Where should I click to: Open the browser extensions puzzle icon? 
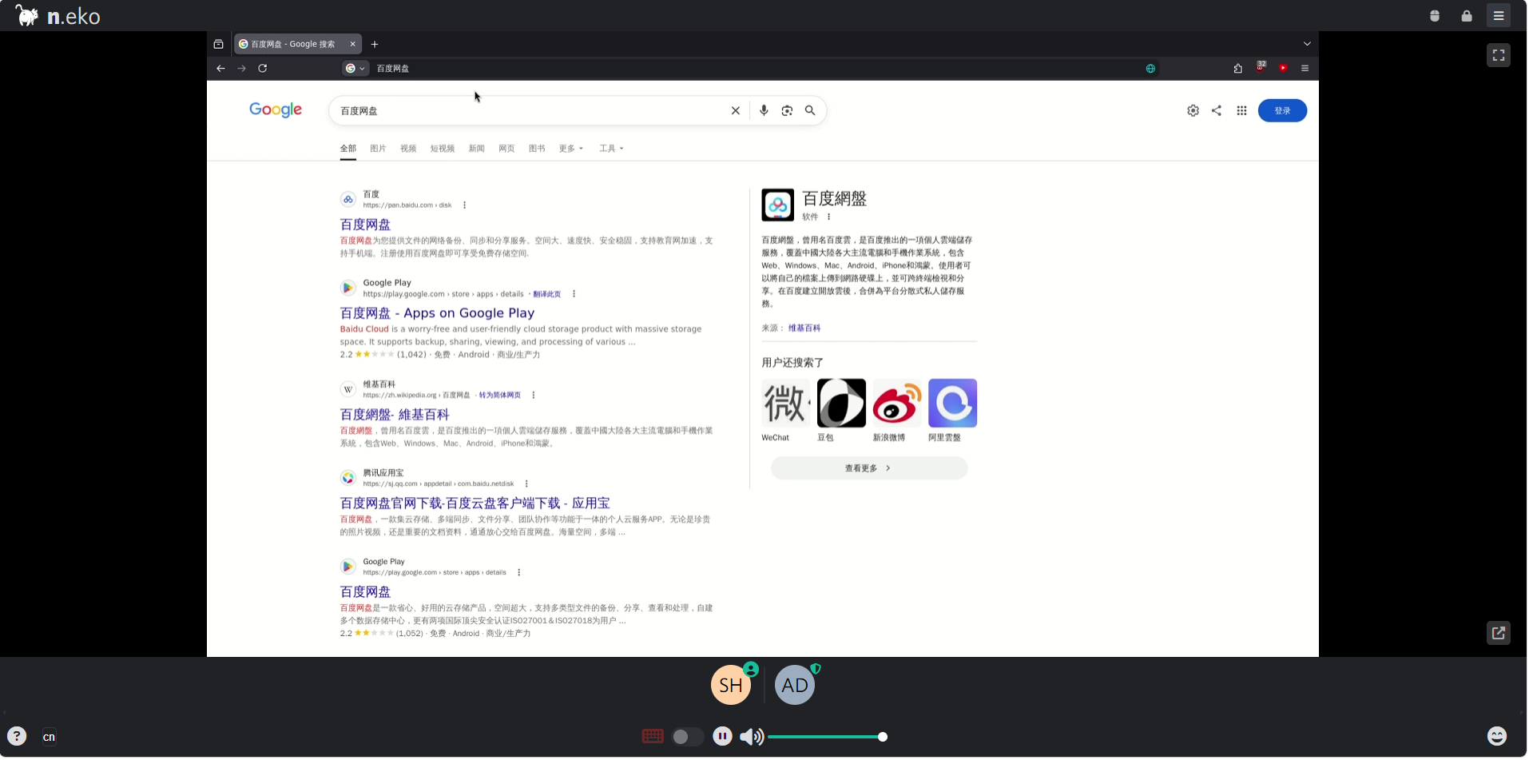pos(1237,69)
